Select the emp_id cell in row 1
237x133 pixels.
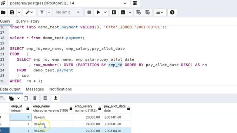[x=21, y=117]
